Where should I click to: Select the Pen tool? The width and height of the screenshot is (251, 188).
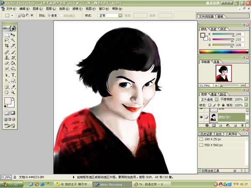click(7, 80)
